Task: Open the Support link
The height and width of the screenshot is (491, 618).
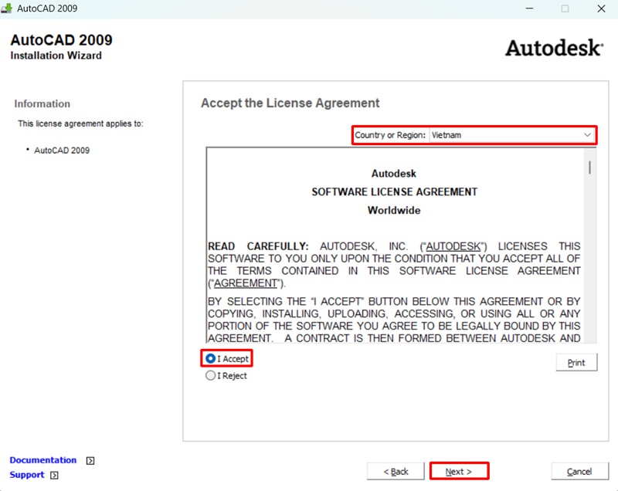Action: [27, 475]
